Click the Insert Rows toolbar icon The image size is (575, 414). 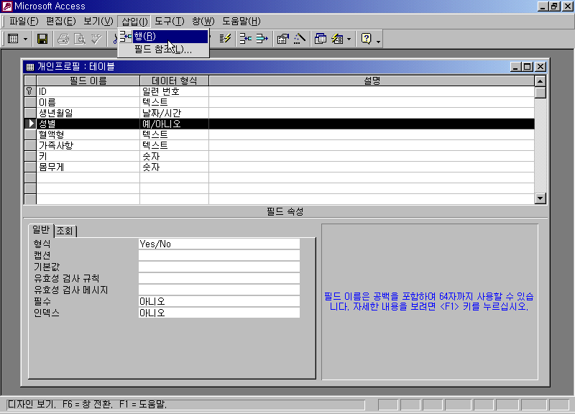(x=245, y=39)
